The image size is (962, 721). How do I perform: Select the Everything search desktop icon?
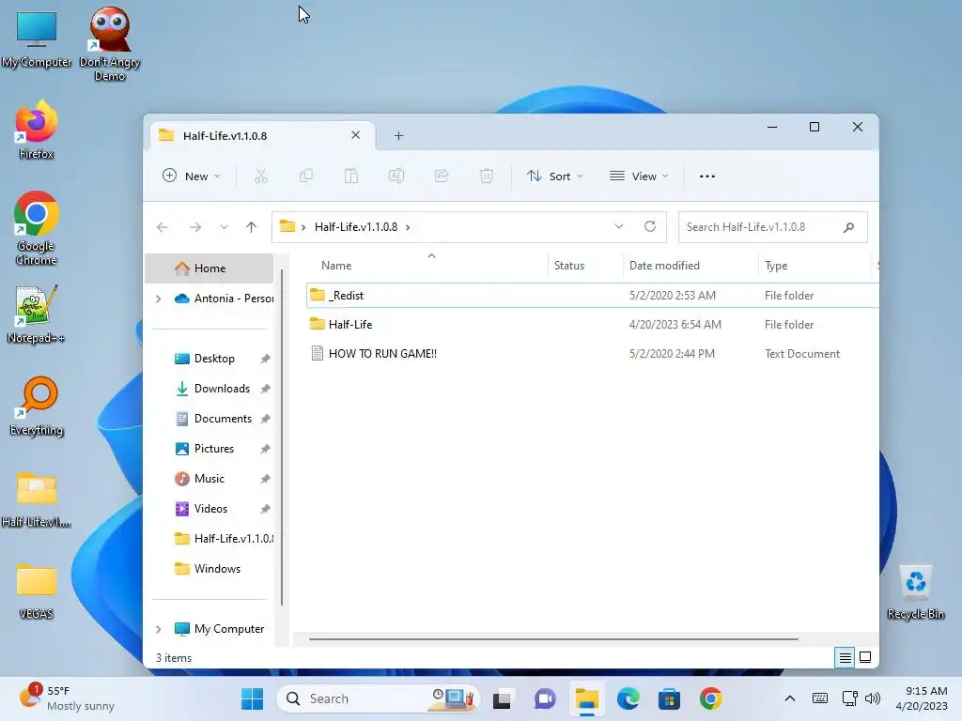click(37, 406)
